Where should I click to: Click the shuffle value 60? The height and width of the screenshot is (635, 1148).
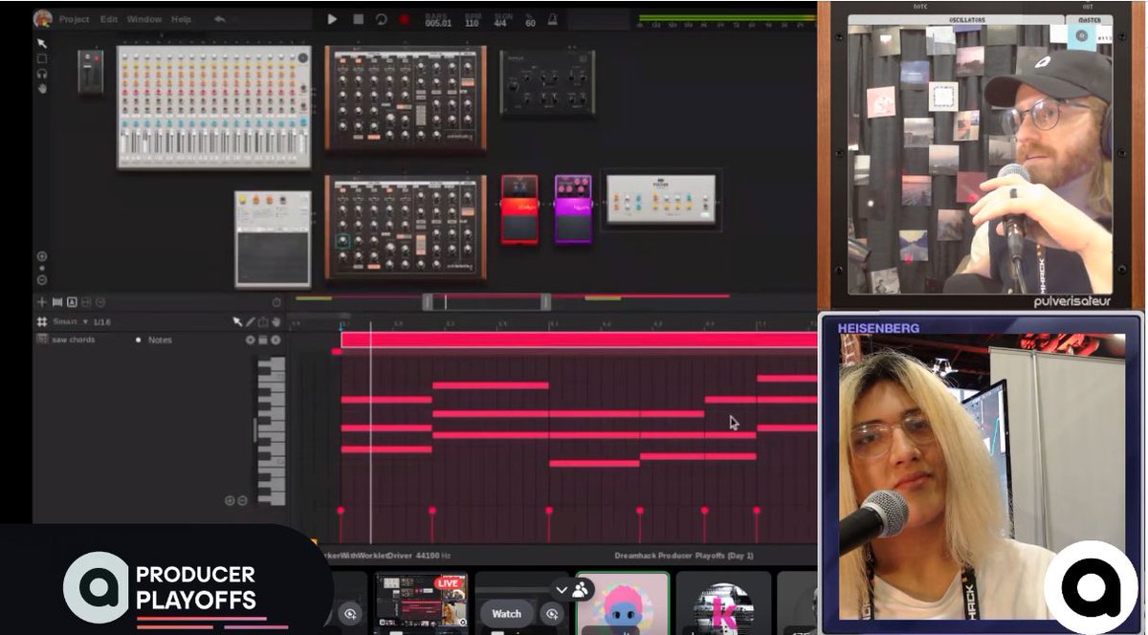pyautogui.click(x=530, y=23)
